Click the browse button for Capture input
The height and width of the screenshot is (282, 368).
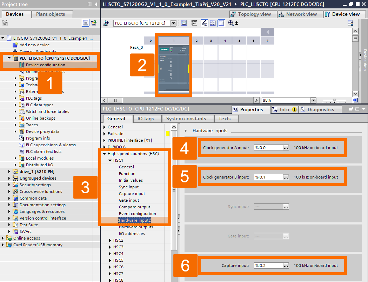(286, 266)
